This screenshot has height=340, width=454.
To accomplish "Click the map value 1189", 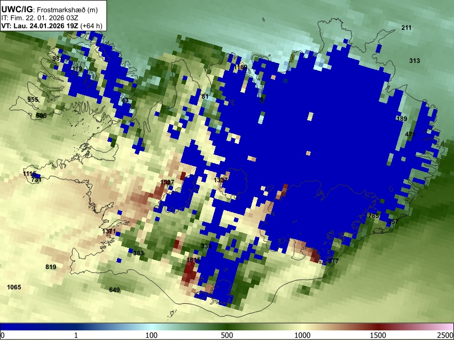I will click(241, 67).
